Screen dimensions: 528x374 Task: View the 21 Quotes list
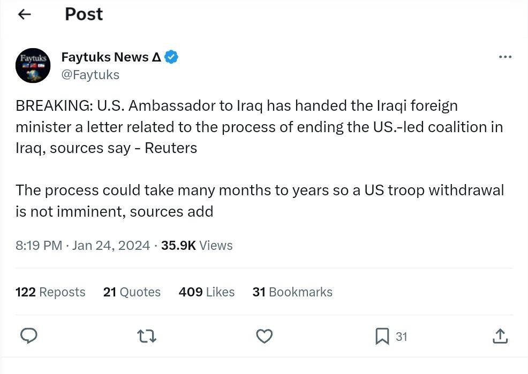[132, 292]
